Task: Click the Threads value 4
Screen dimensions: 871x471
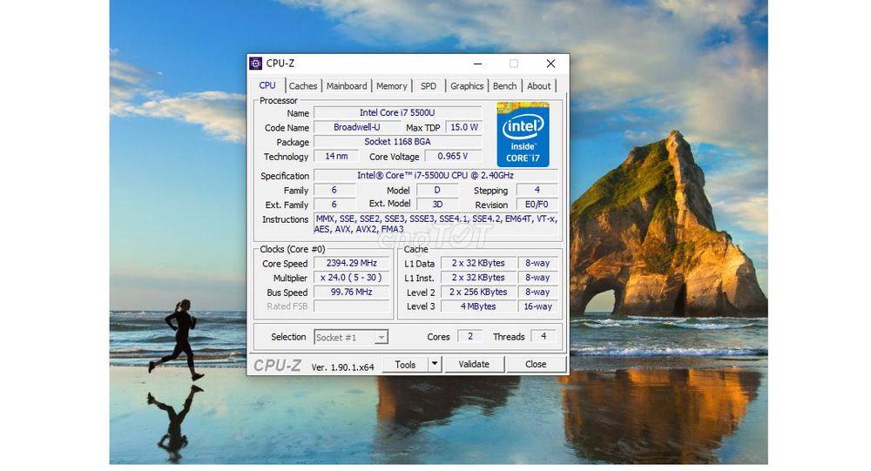Action: (x=544, y=336)
